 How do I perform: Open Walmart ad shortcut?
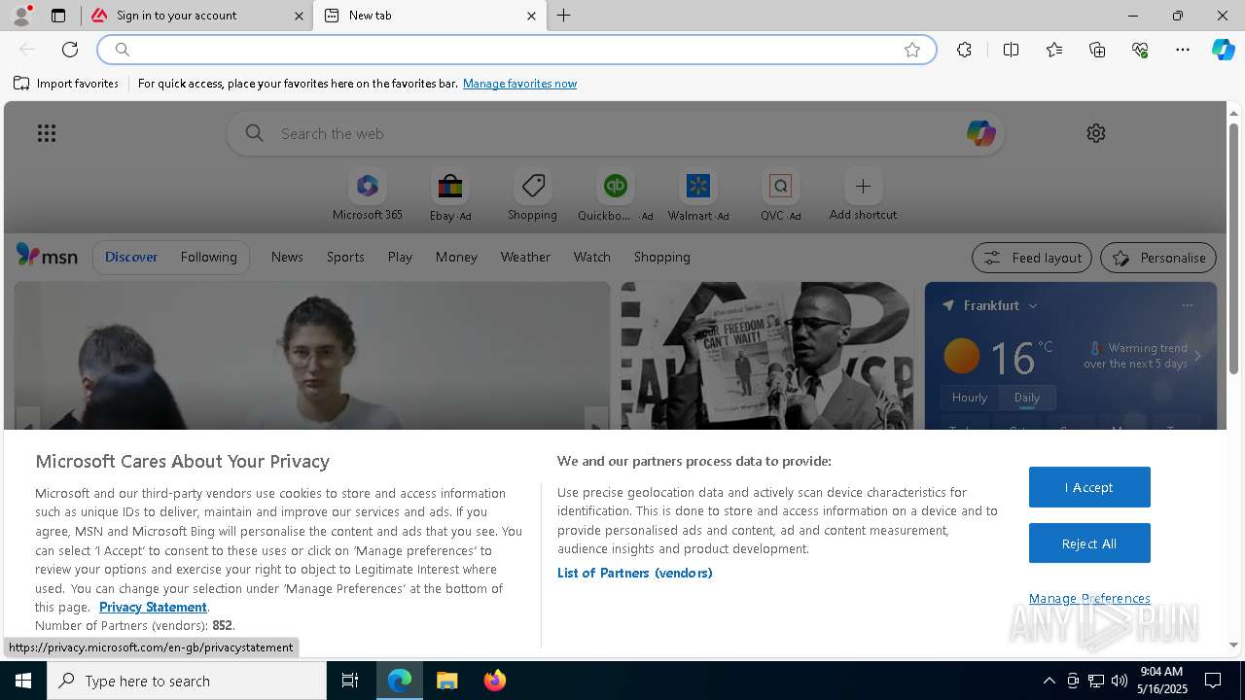(697, 195)
